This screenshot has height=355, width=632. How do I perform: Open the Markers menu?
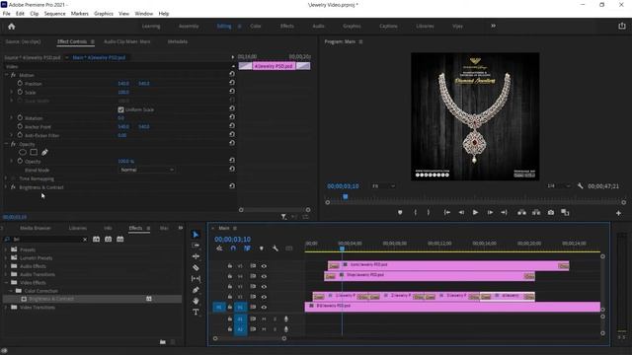click(x=79, y=13)
